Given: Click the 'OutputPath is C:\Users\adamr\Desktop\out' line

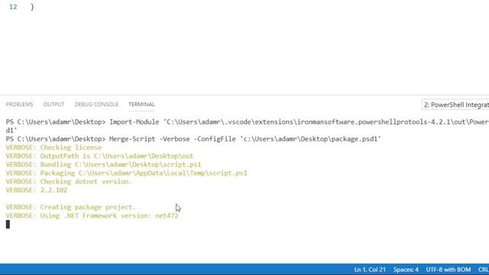Looking at the screenshot, I should pyautogui.click(x=99, y=156).
